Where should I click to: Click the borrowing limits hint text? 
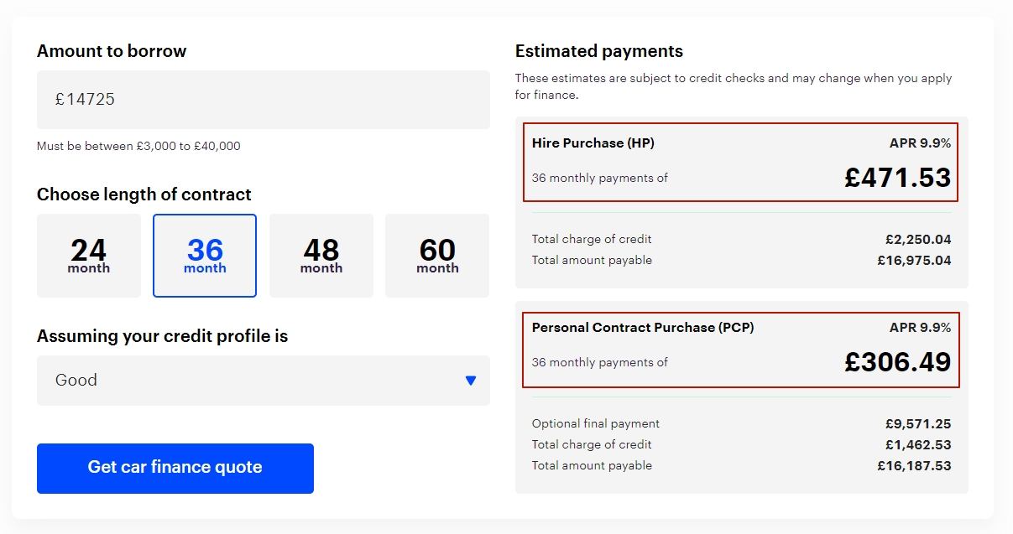pyautogui.click(x=138, y=146)
